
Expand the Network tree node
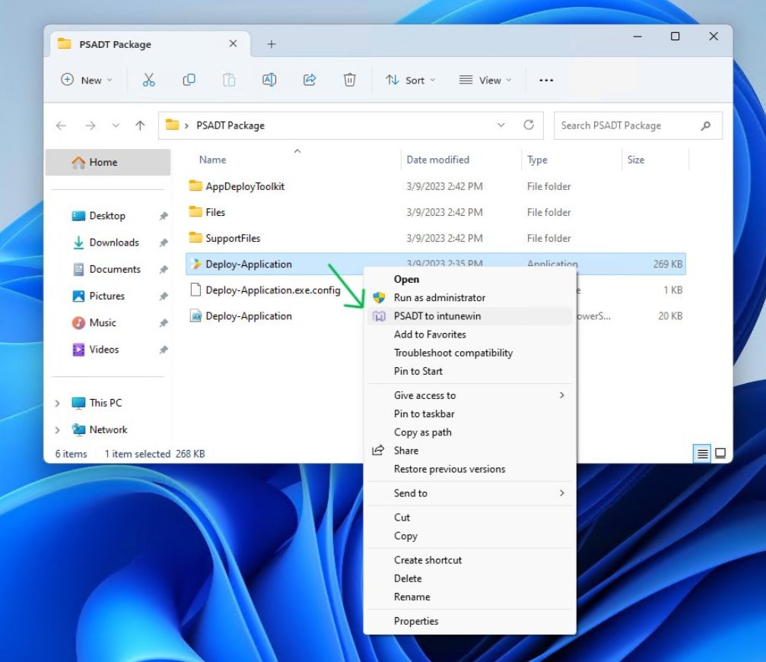57,430
